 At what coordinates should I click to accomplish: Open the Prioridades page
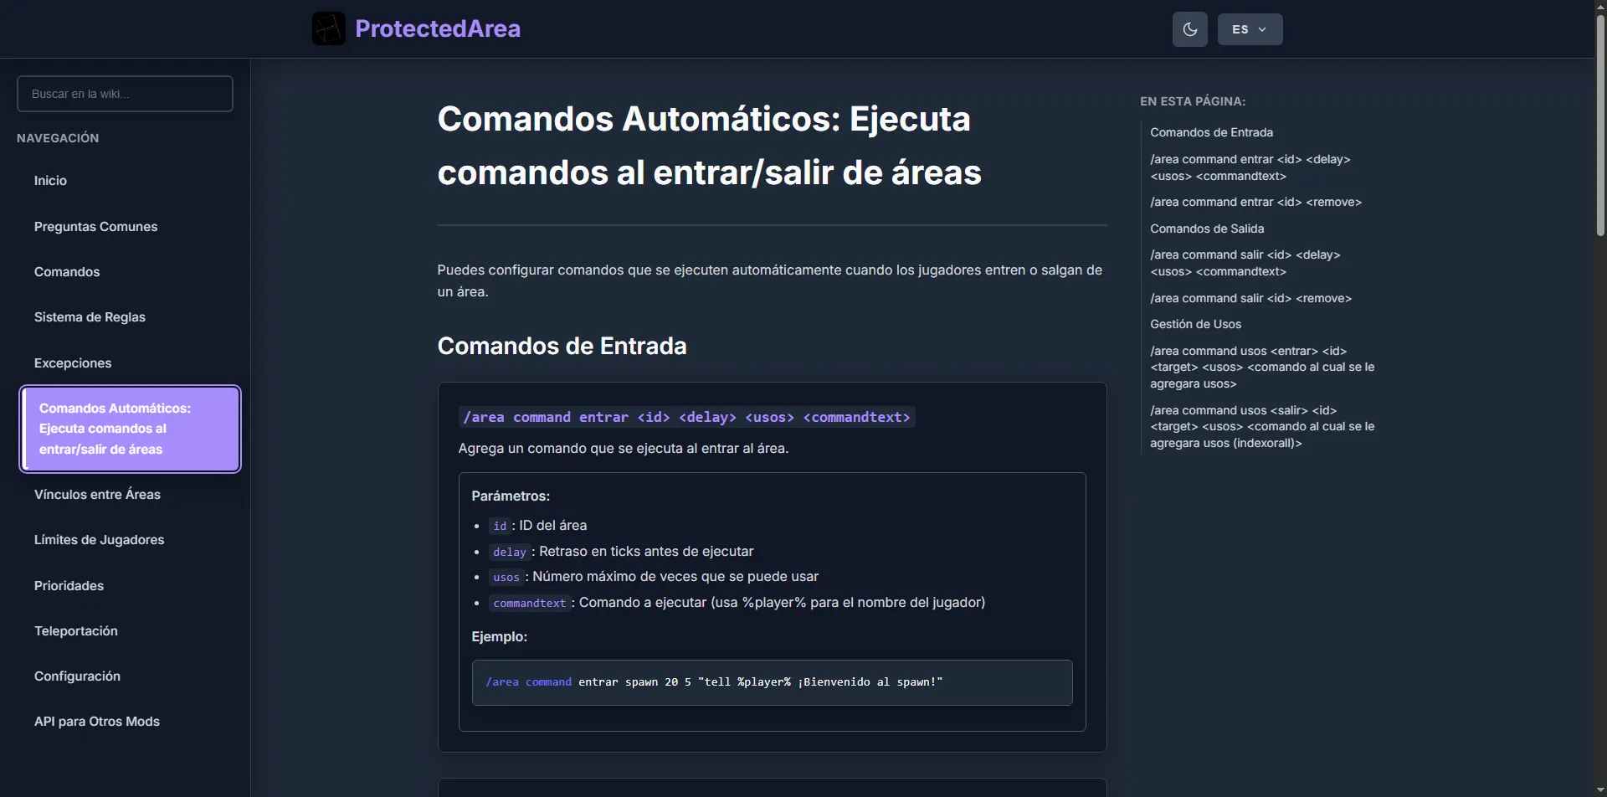(69, 585)
